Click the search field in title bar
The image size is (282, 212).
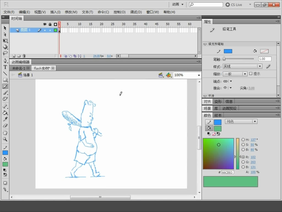[206, 4]
